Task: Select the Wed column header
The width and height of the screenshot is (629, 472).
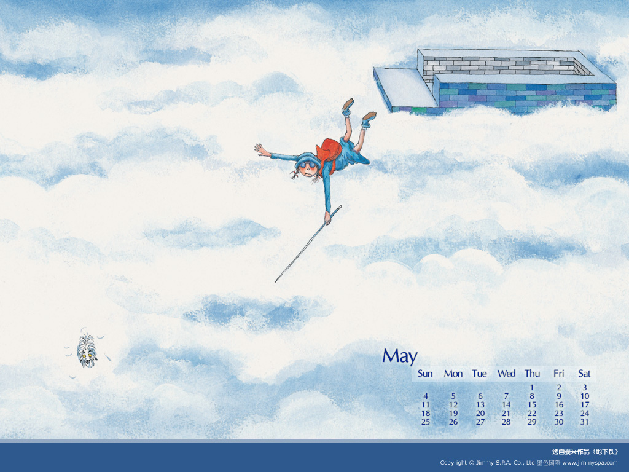Action: click(x=506, y=374)
